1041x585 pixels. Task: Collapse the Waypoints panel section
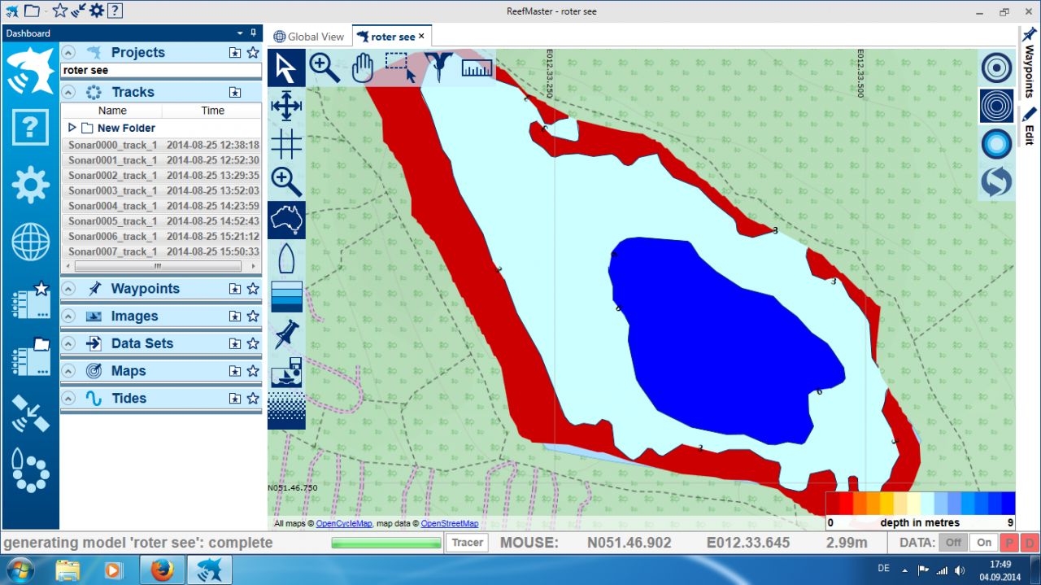click(x=68, y=288)
